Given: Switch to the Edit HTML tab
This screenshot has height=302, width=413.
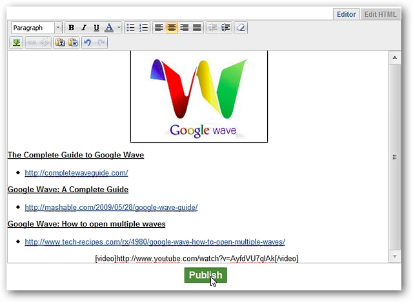Looking at the screenshot, I should [380, 14].
